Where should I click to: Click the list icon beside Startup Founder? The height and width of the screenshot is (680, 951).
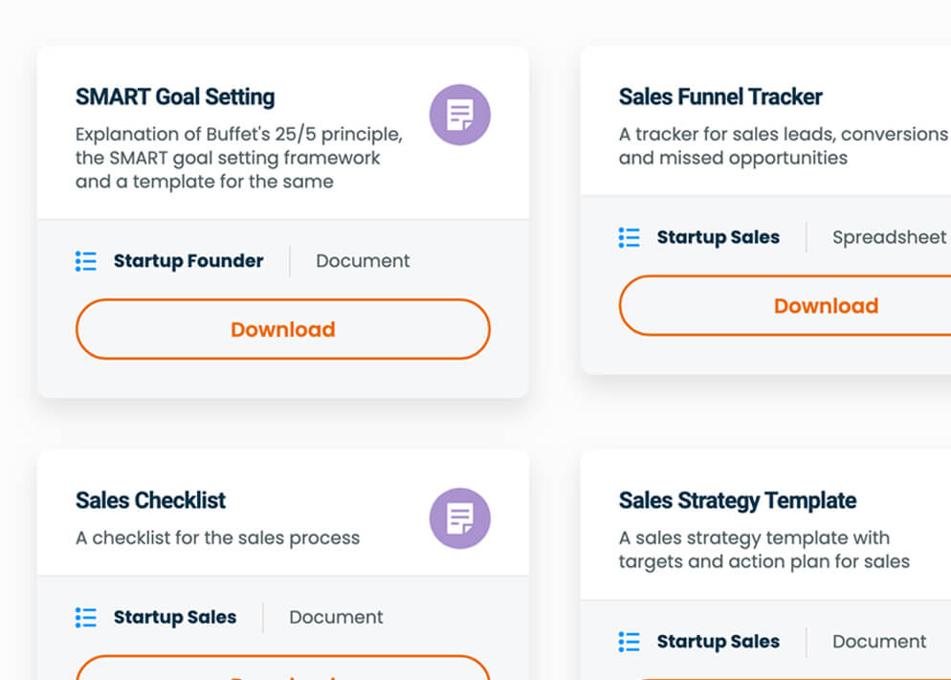pyautogui.click(x=86, y=261)
